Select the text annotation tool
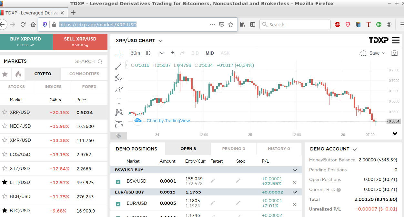404x217 pixels. coord(119,101)
